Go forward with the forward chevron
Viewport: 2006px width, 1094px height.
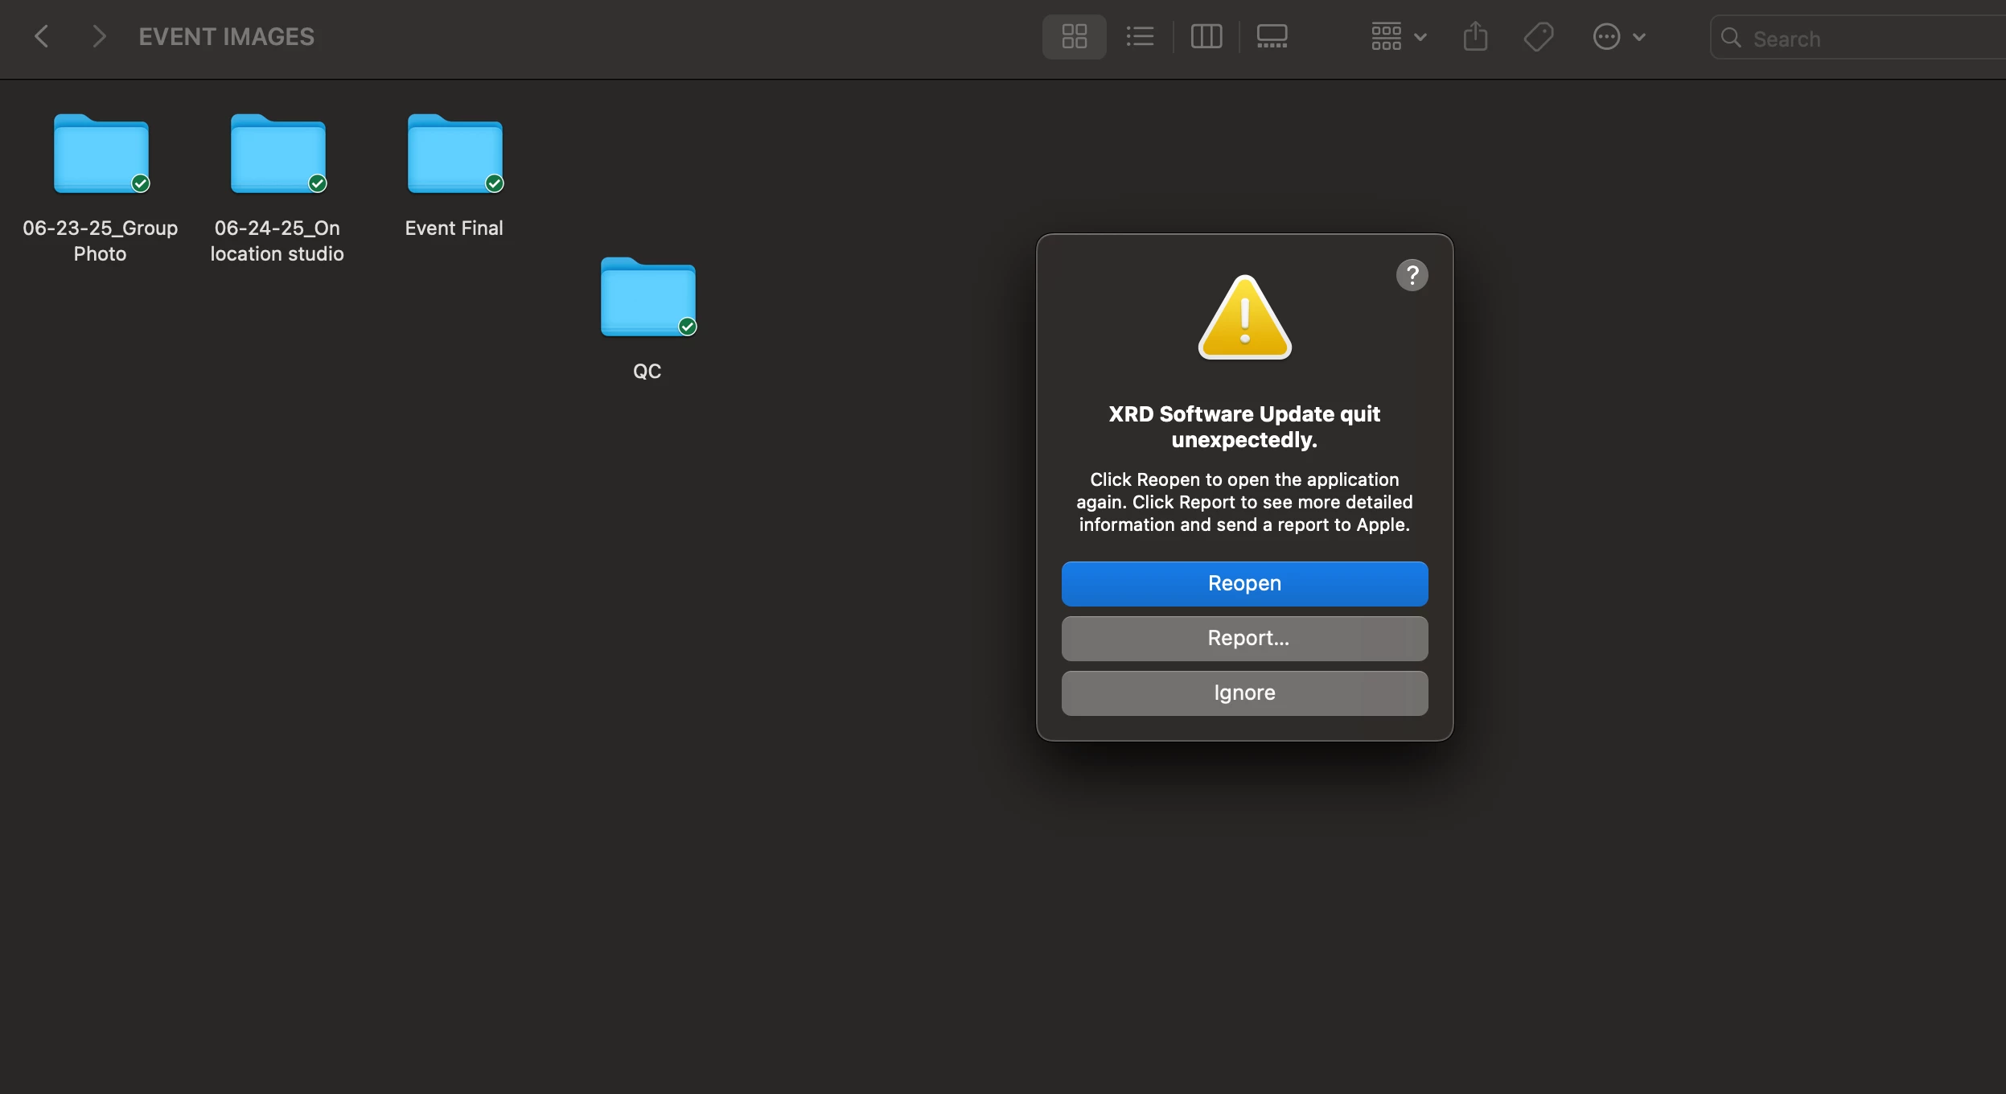(98, 36)
